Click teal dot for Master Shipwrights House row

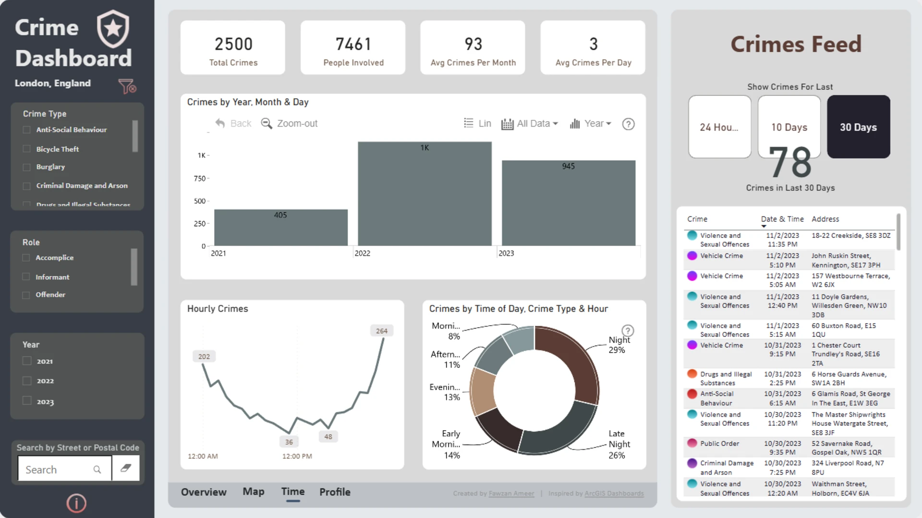click(692, 414)
